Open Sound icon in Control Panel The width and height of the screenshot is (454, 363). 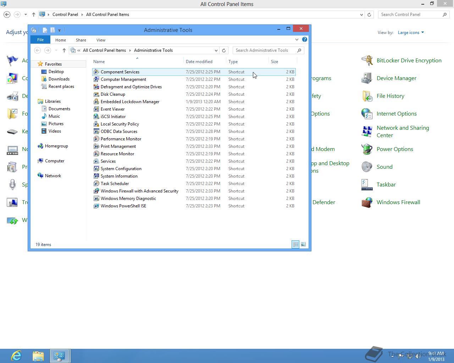coord(367,167)
